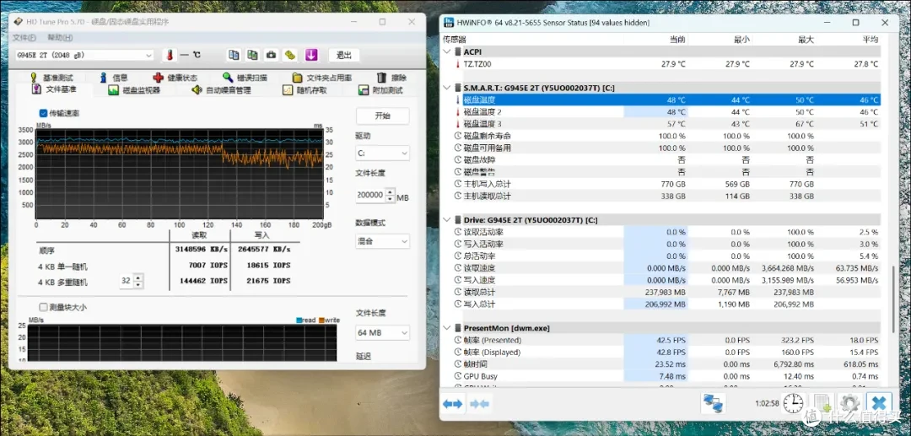This screenshot has height=436, width=911.
Task: Switch to the 错误扫描 tab
Action: tap(245, 78)
